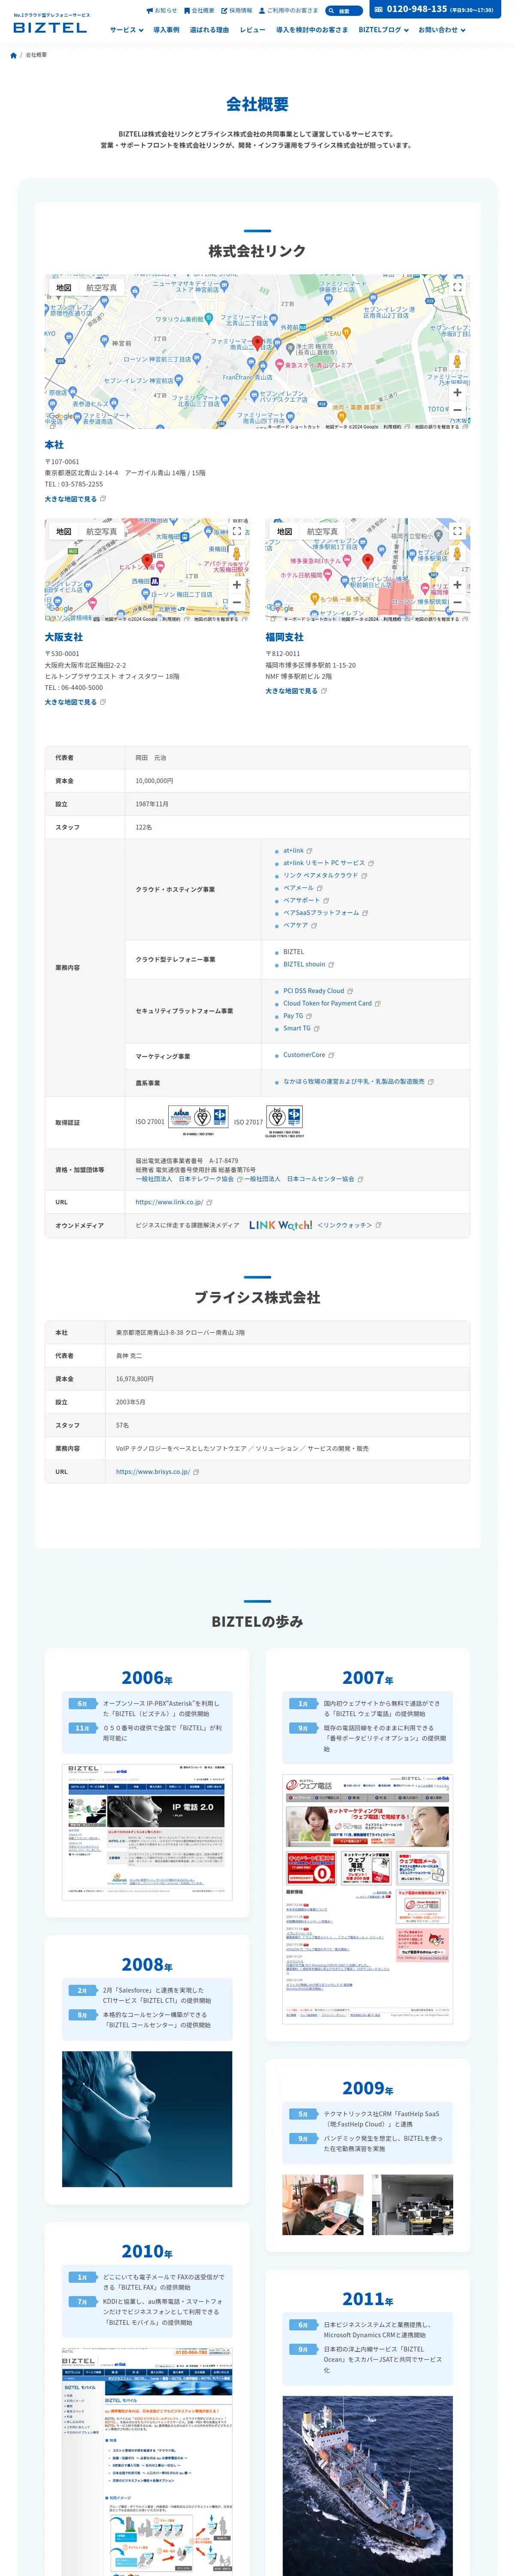Select 地図 view on the 福岡支社 map
Image resolution: width=515 pixels, height=2576 pixels.
coord(285,532)
